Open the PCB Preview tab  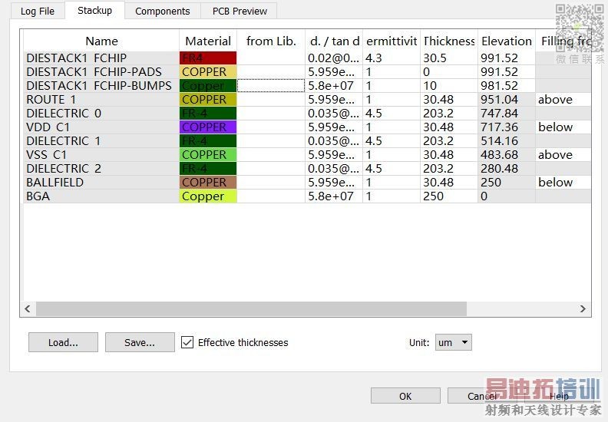coord(240,12)
